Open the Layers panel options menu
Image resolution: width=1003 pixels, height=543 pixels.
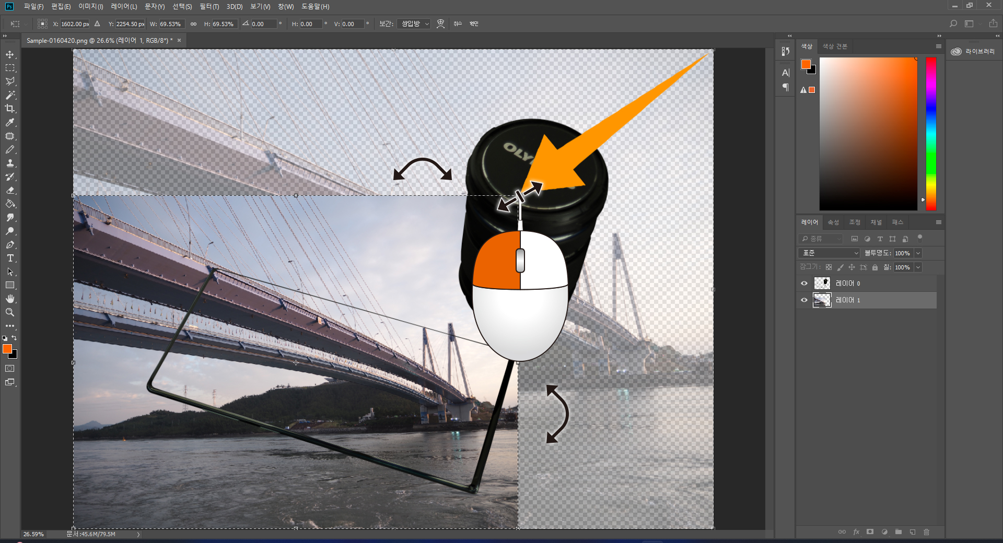tap(938, 222)
